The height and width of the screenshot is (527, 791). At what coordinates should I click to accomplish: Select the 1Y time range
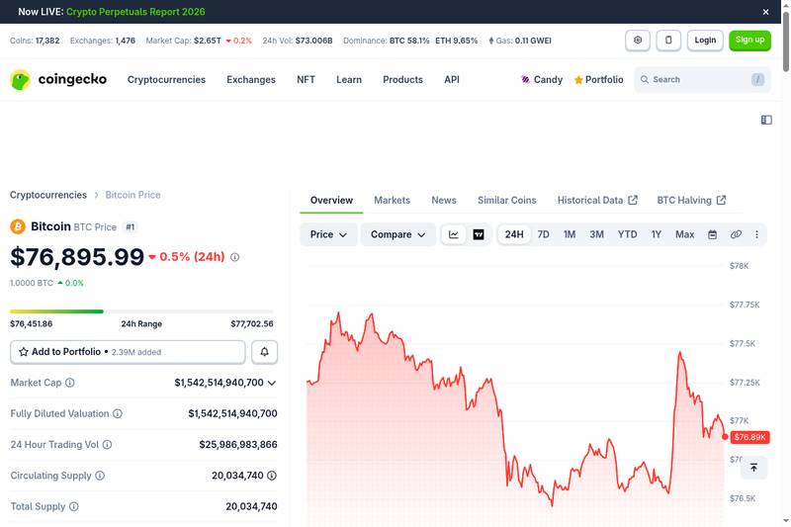click(657, 234)
